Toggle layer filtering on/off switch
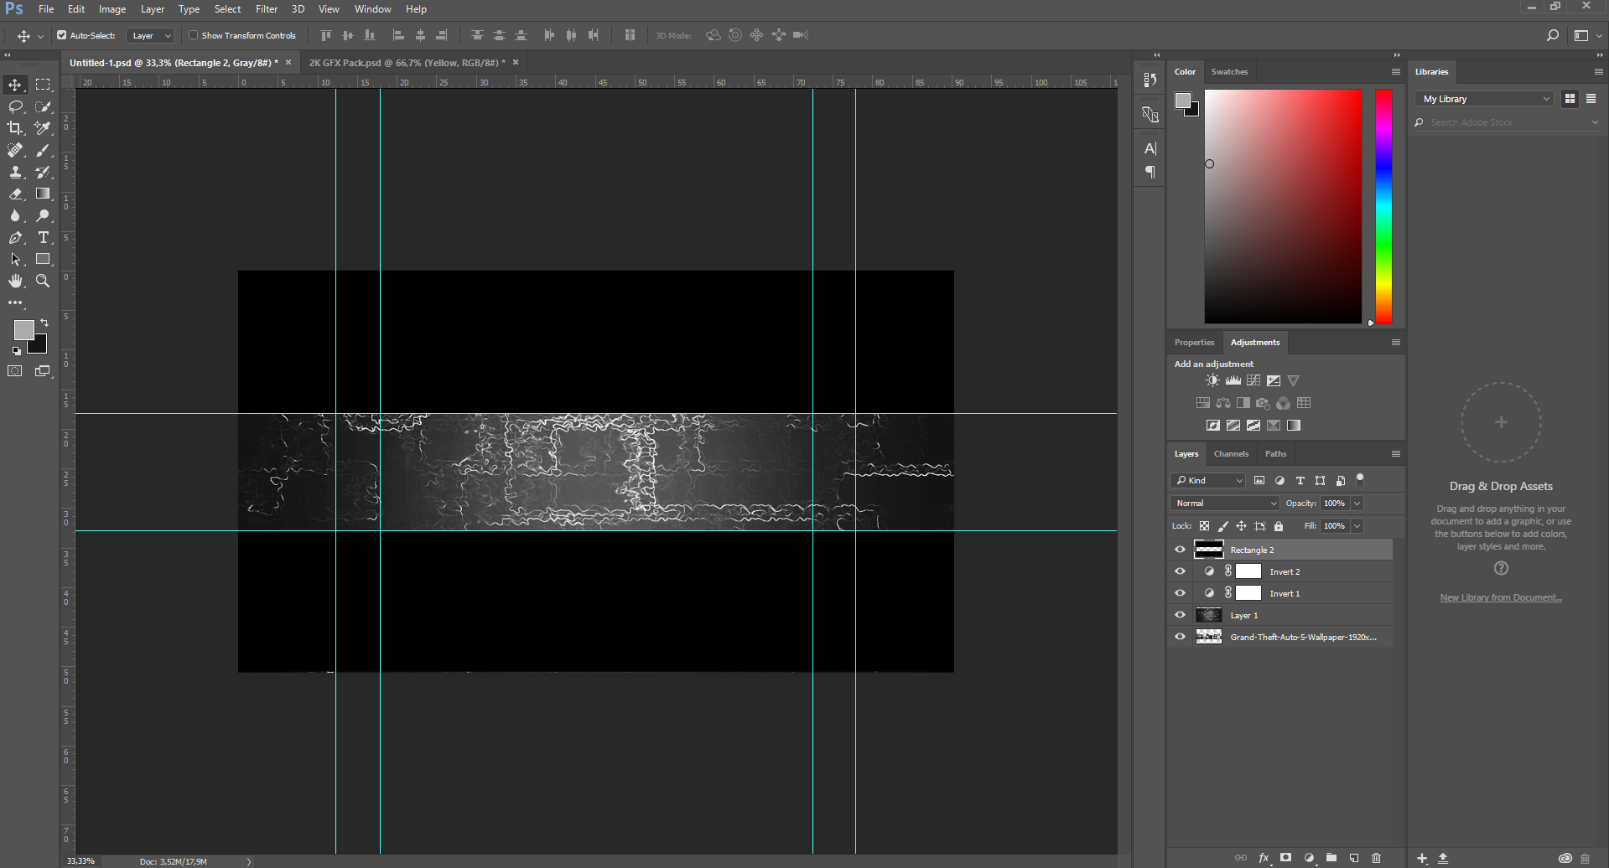 tap(1360, 480)
